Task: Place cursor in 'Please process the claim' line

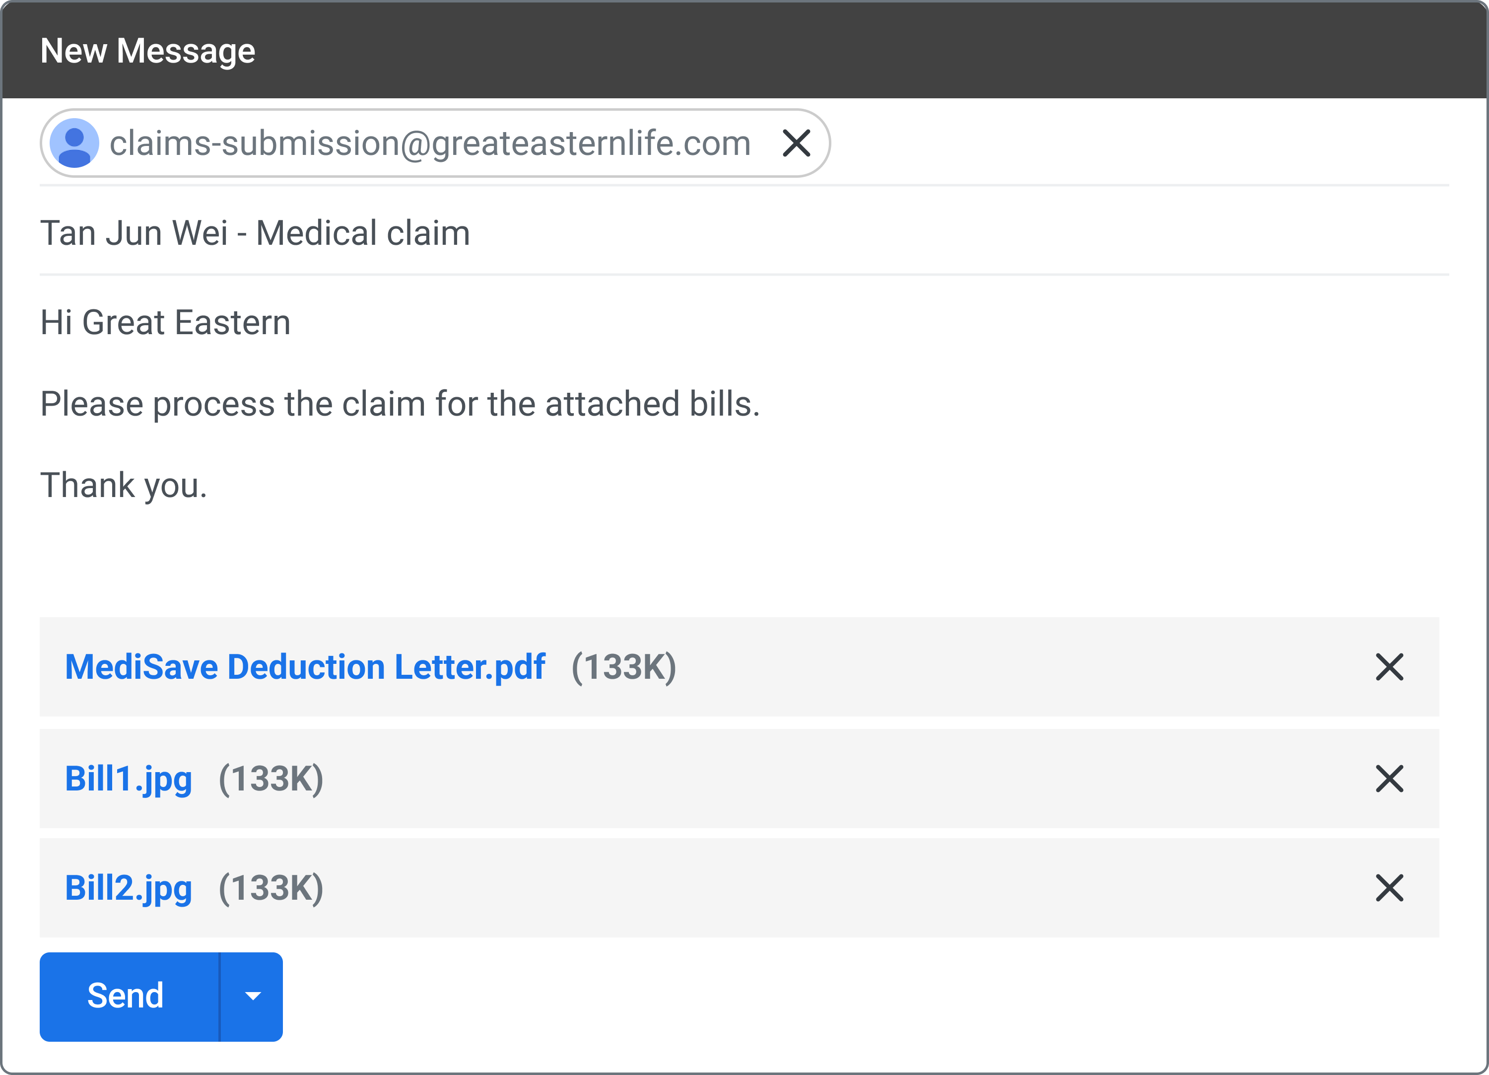Action: [399, 403]
